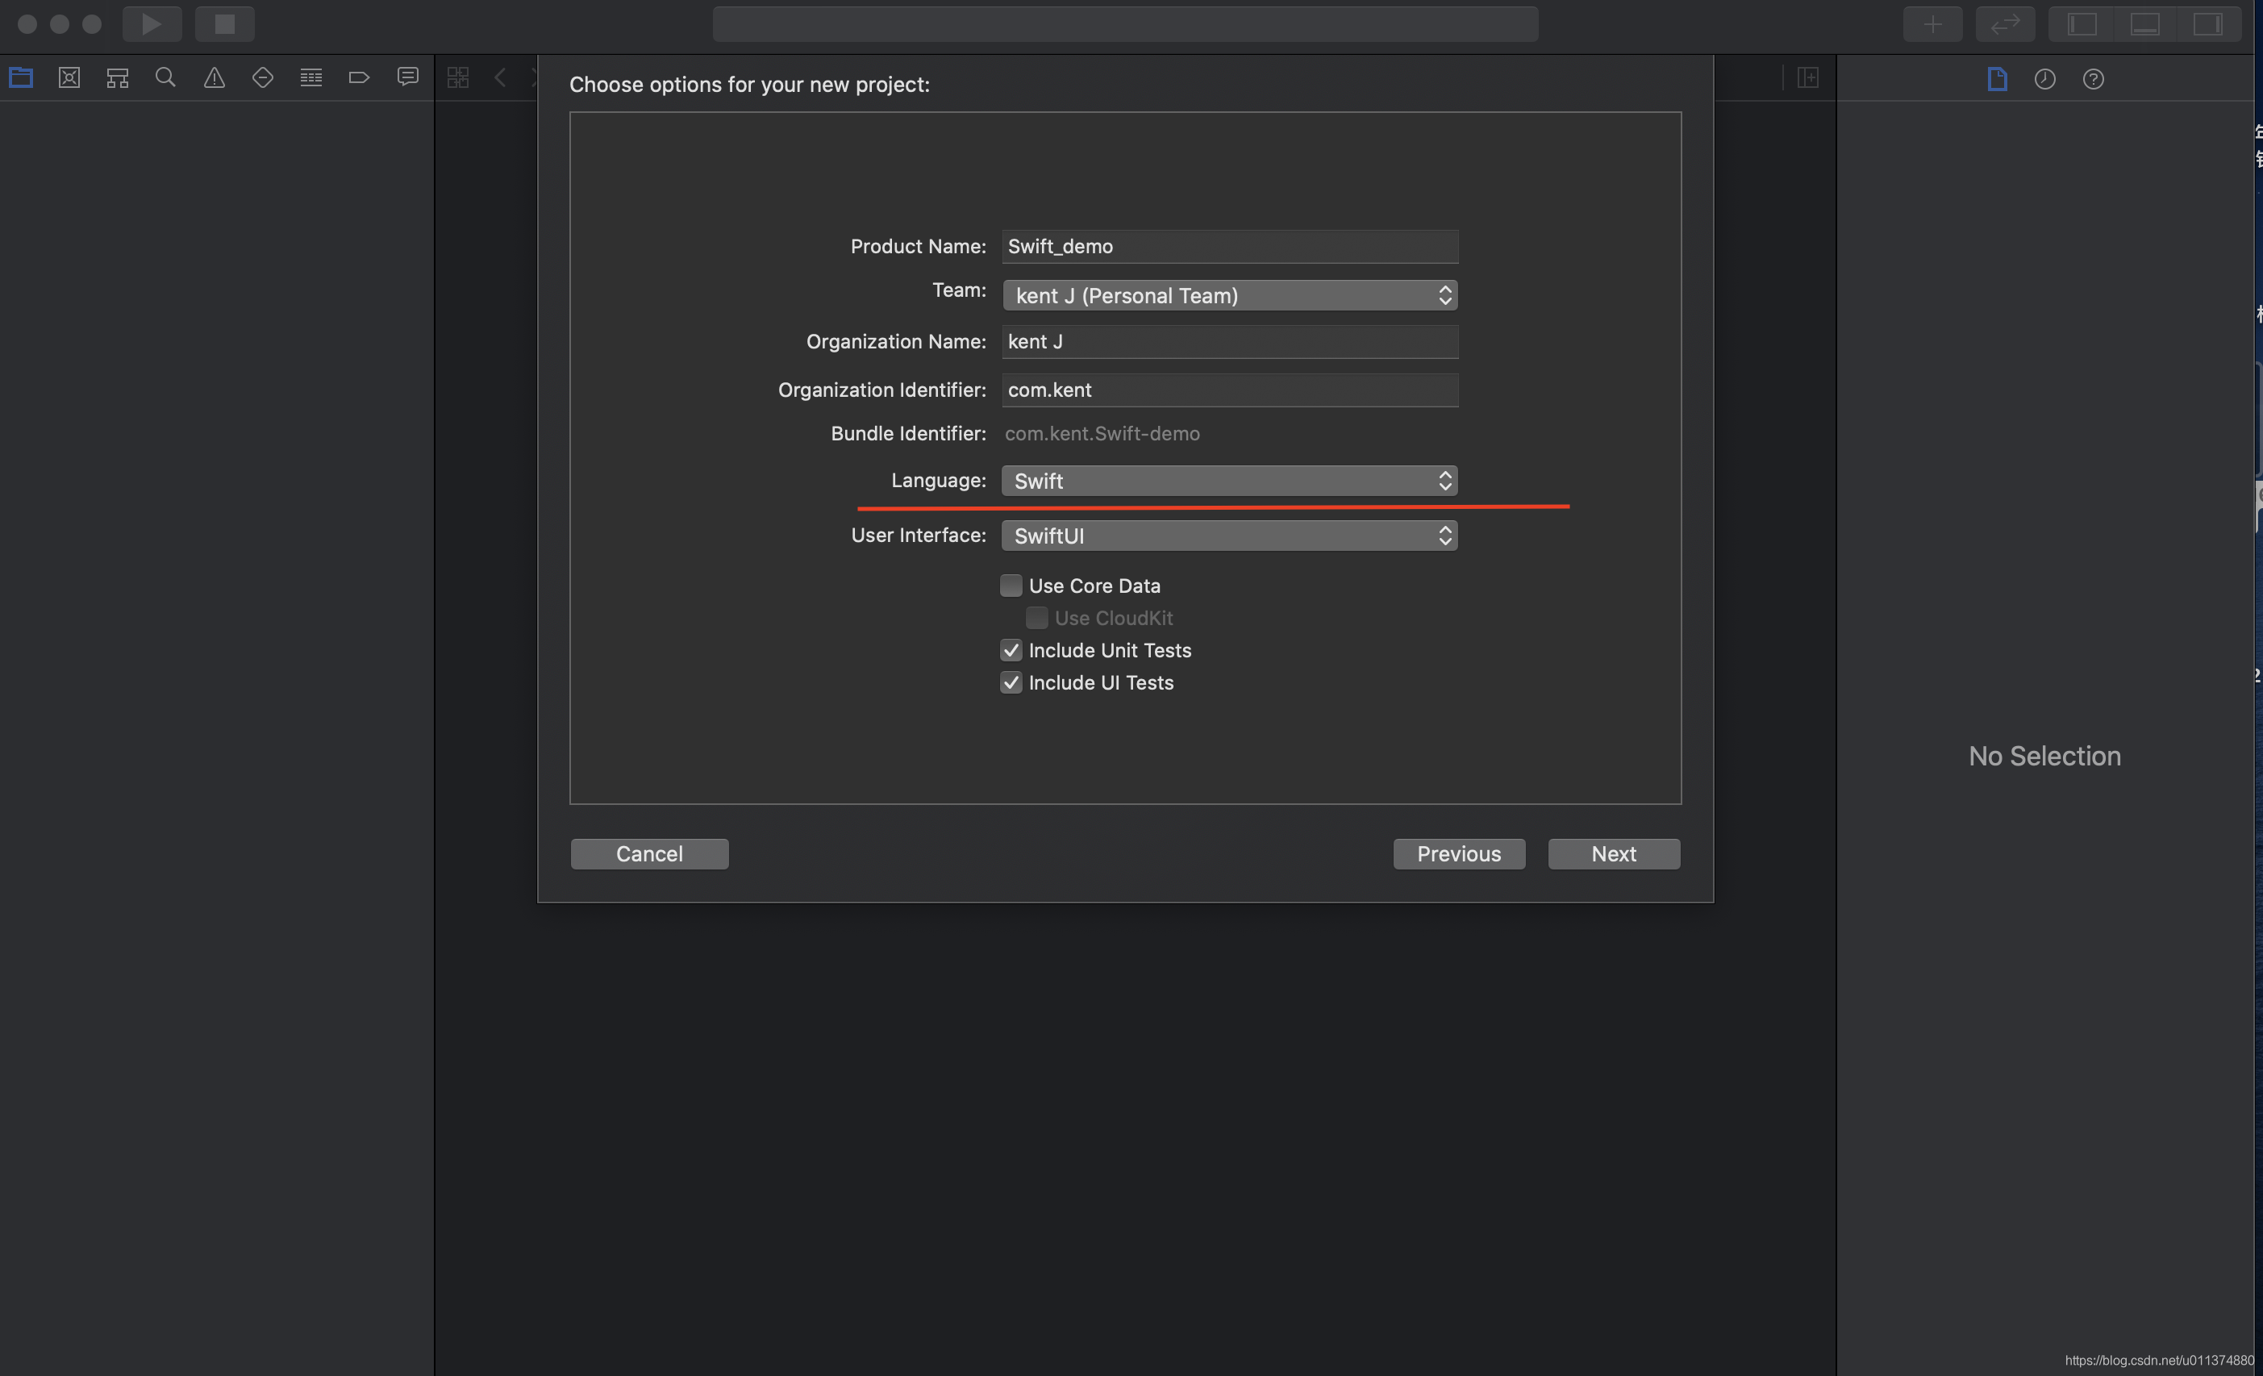Enable the Use Core Data checkbox
This screenshot has height=1376, width=2263.
click(x=1011, y=585)
